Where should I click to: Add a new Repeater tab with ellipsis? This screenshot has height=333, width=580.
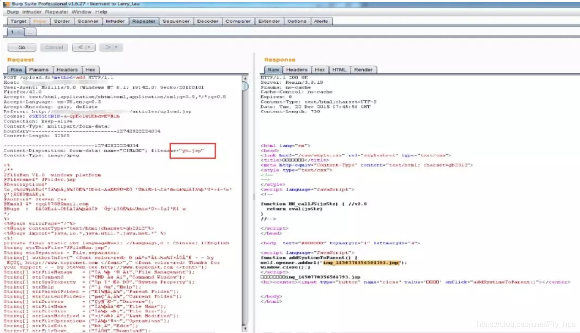pyautogui.click(x=30, y=32)
